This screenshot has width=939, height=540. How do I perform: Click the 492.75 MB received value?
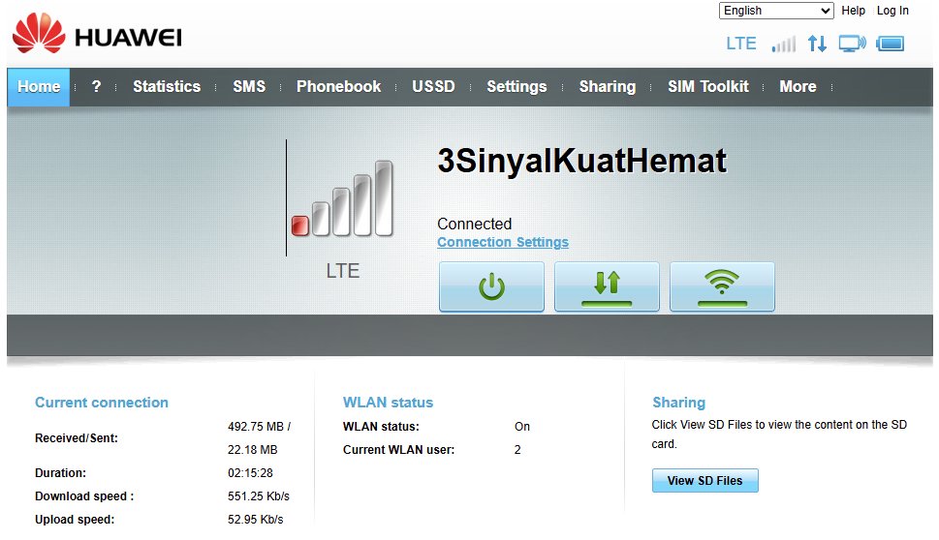pyautogui.click(x=259, y=427)
